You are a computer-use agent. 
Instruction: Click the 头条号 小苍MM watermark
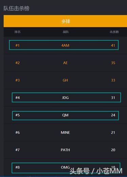click(96, 171)
